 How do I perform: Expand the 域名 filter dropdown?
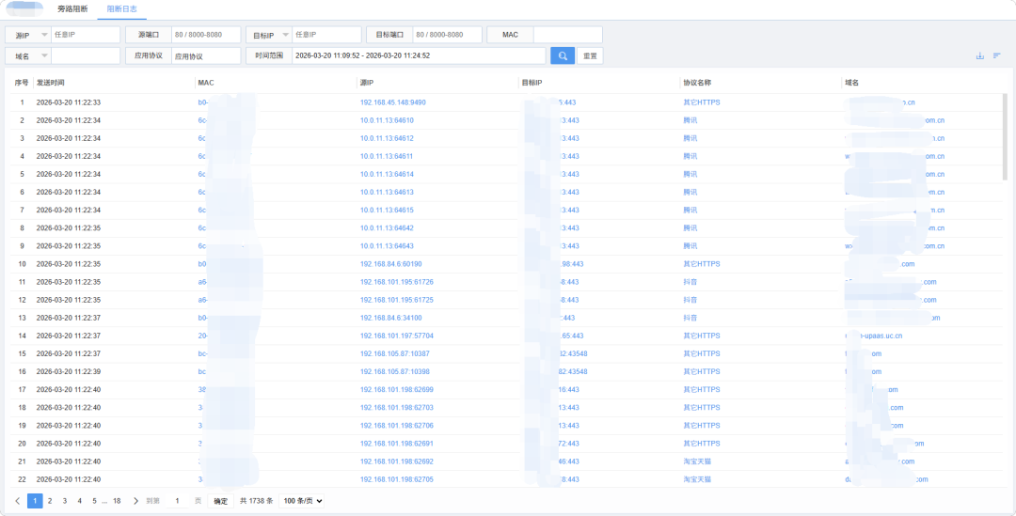pos(28,55)
